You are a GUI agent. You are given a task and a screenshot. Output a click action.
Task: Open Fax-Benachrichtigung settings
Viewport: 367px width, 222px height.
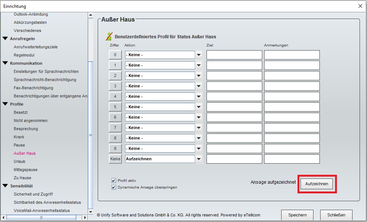(x=33, y=88)
